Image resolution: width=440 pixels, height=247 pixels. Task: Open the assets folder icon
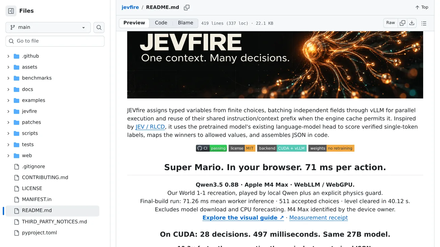coord(16,67)
